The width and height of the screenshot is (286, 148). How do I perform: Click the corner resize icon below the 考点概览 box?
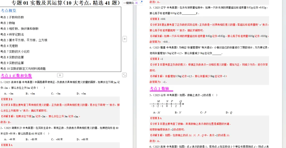point(124,75)
